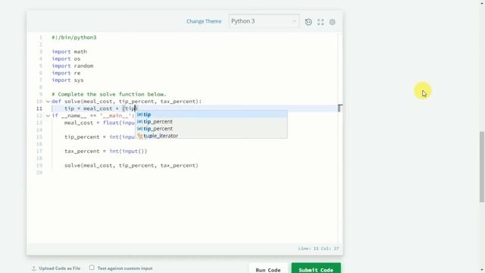Select the 'tuple_iterator' autocomplete suggestion
This screenshot has height=273, width=485.
(211, 136)
